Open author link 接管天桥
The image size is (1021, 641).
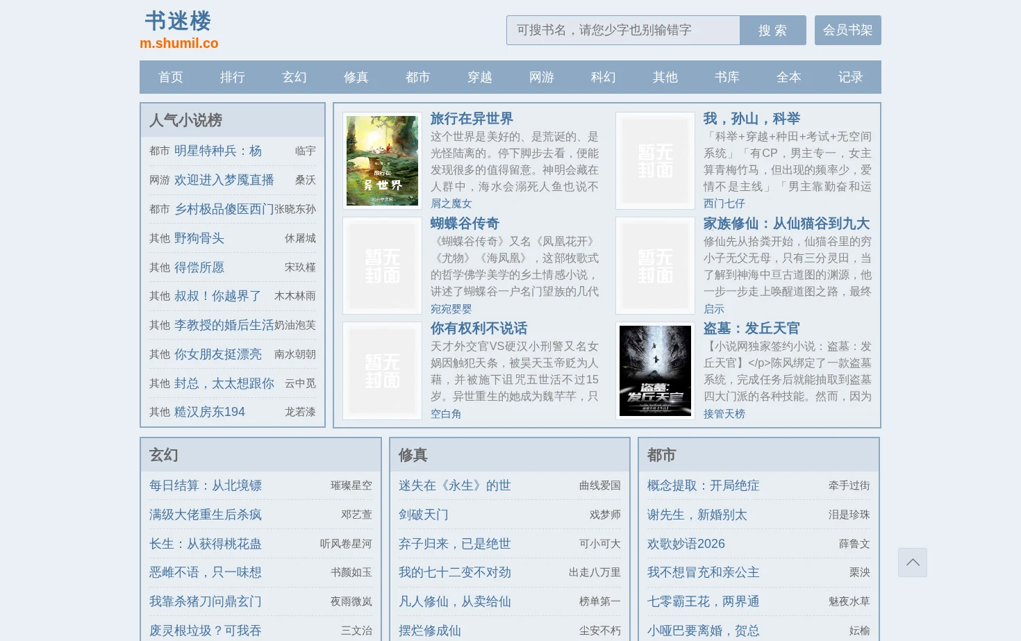pos(724,414)
